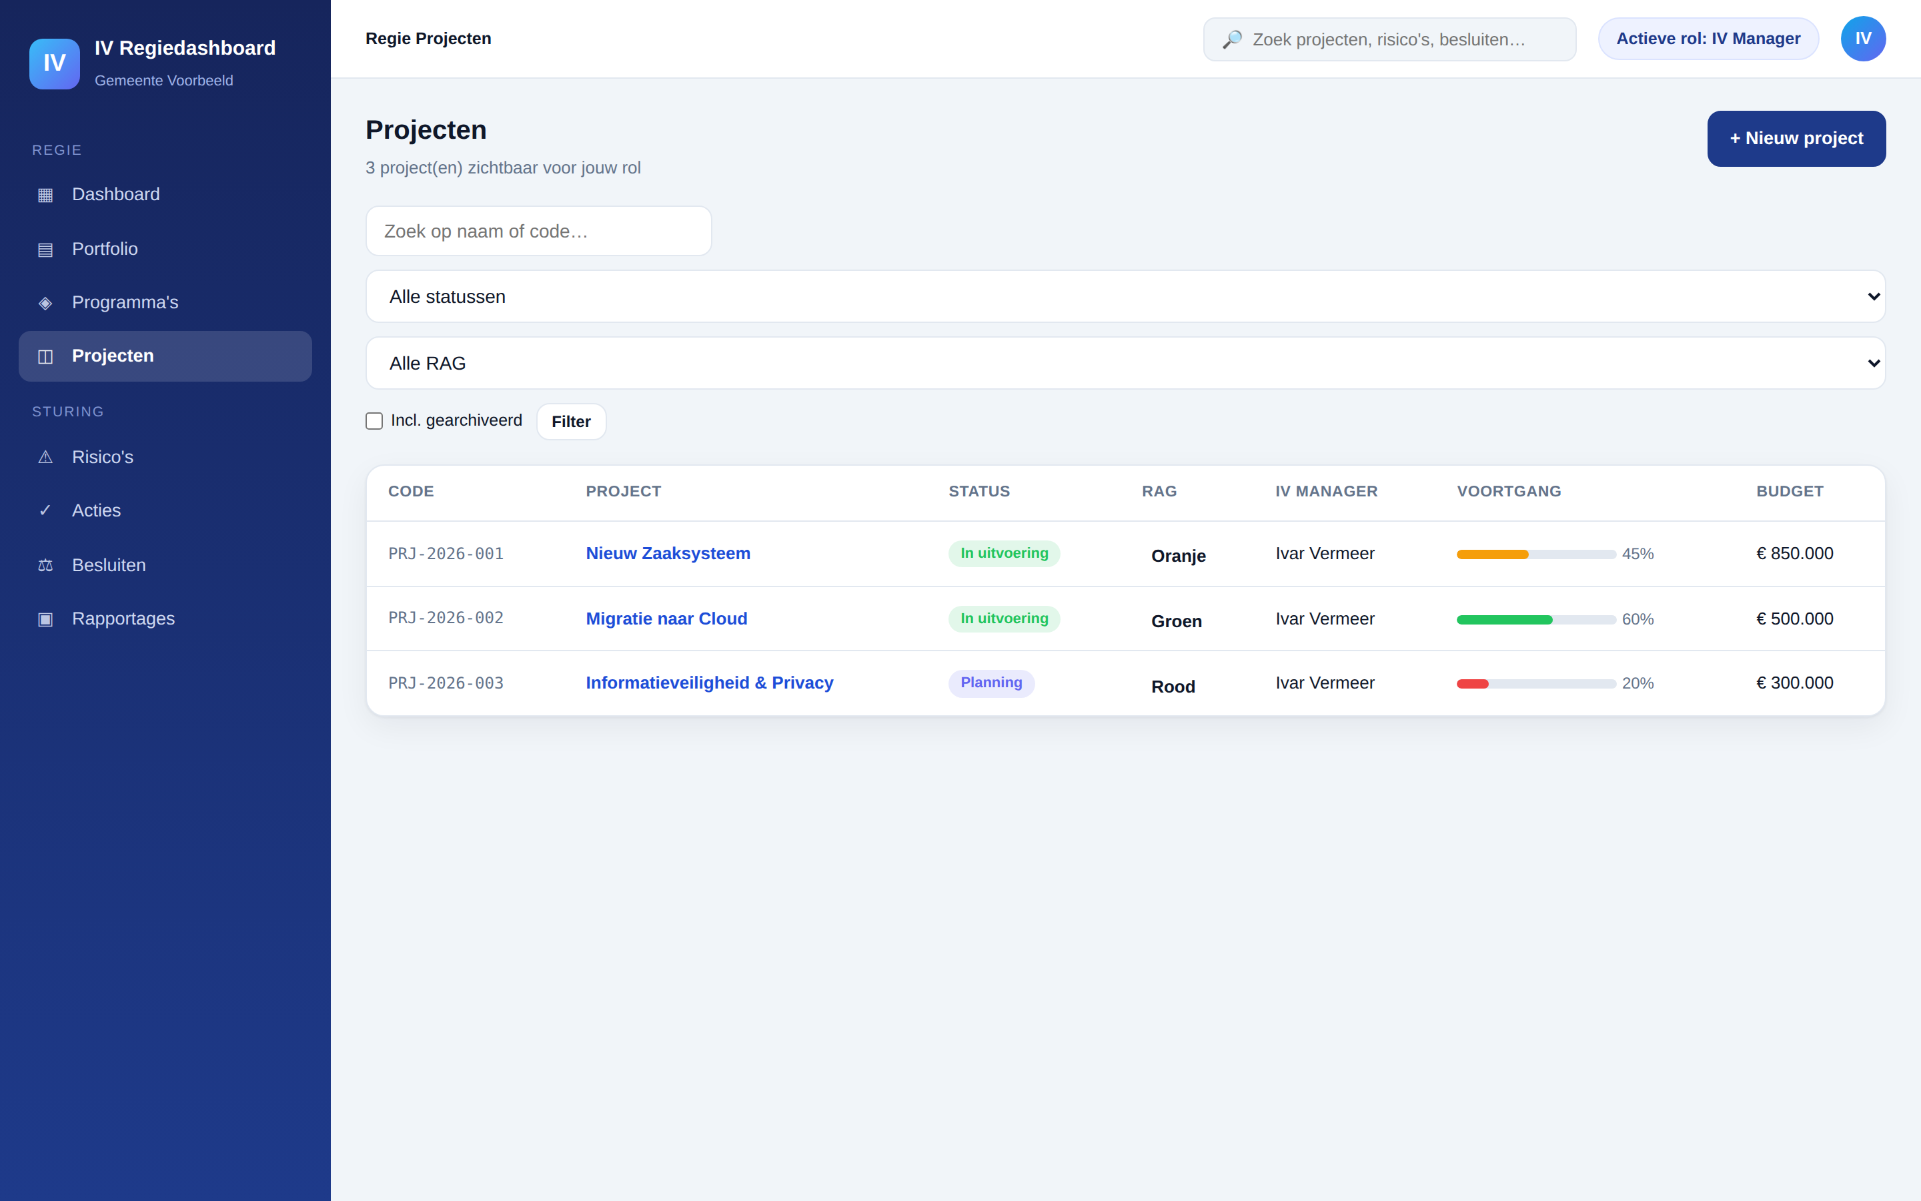
Task: Click the Besluiten scales icon
Action: 45,566
